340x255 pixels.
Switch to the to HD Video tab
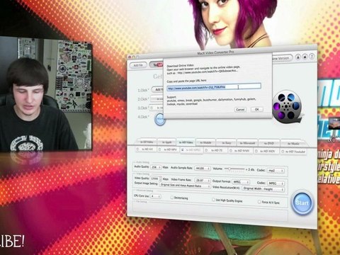click(186, 142)
